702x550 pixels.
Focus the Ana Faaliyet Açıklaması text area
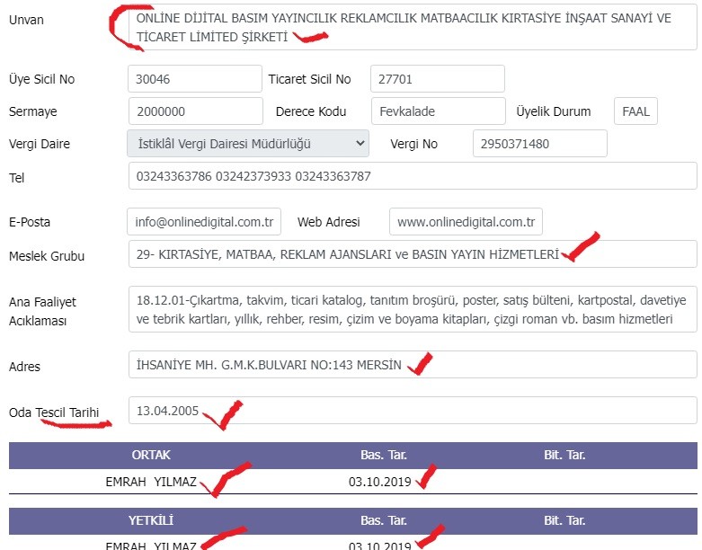click(412, 308)
